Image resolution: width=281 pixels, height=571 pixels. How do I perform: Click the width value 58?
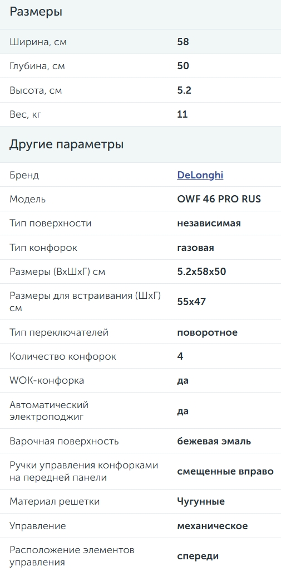[x=183, y=42]
